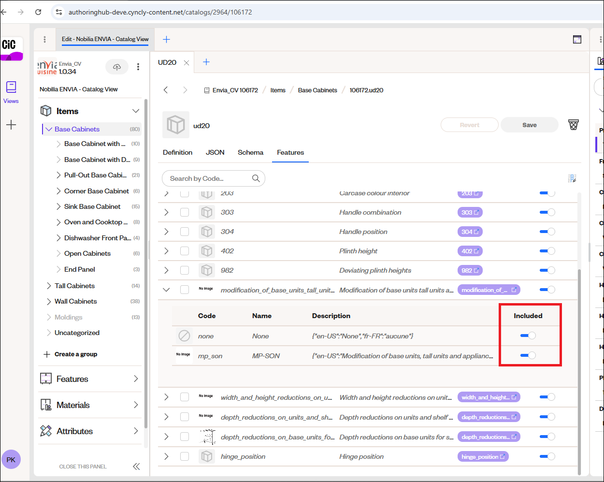The image size is (604, 482).
Task: Switch to the Definition tab
Action: coord(177,152)
